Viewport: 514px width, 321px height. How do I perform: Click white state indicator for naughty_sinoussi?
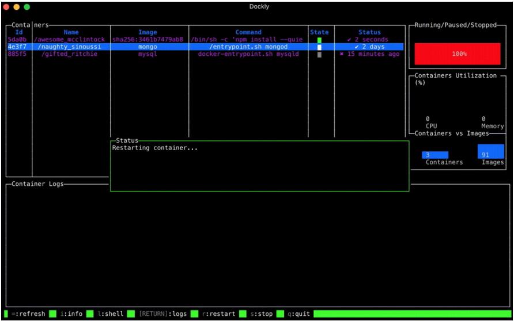tap(319, 47)
